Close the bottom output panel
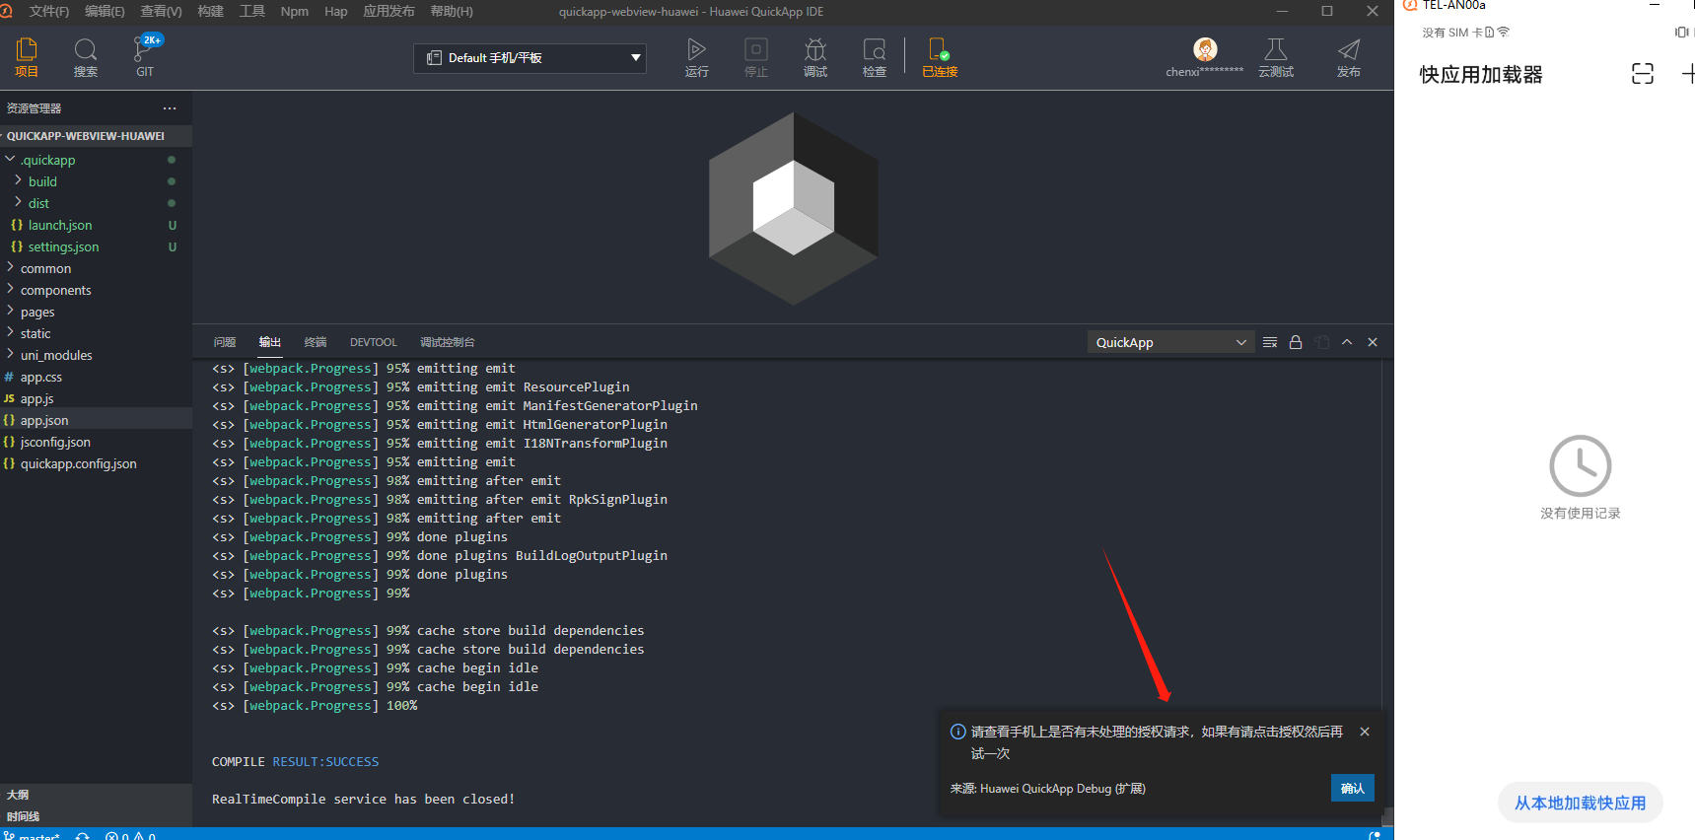Screen dimensions: 1695x840 point(1373,342)
